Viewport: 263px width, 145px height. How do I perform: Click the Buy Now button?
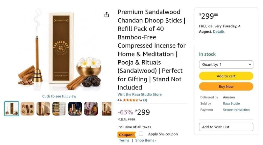[226, 87]
